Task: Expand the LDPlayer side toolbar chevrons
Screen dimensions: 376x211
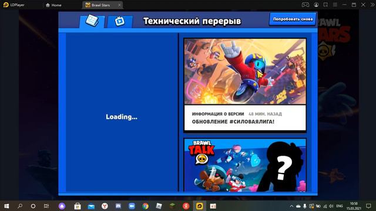Action: point(372,5)
